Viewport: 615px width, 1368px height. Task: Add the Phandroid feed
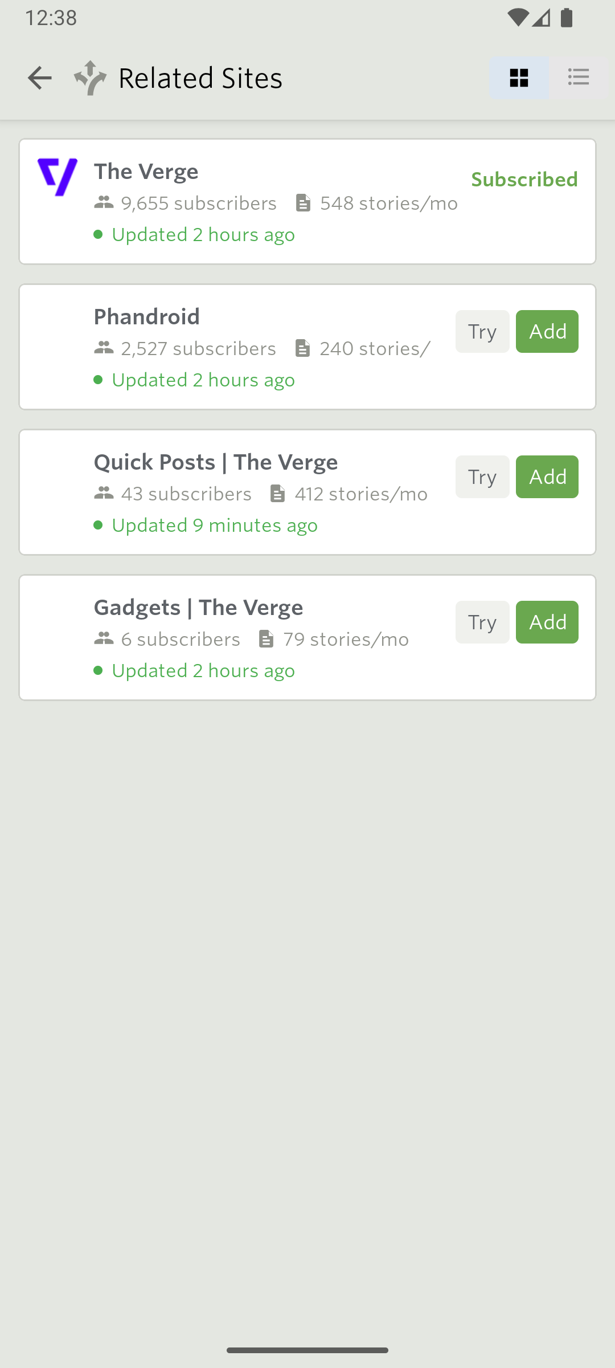[x=547, y=332]
